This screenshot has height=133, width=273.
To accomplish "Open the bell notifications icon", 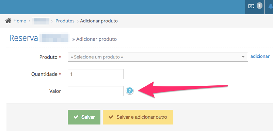I will 270,6.
